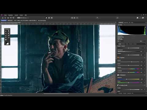Viewport: 147px width, 110px height.
Task: Click the Schatten slider handle
Action: pos(131,90)
